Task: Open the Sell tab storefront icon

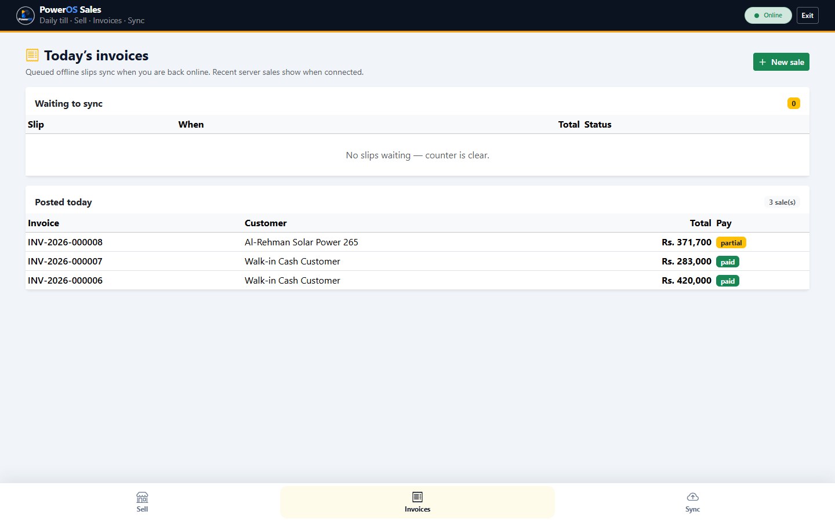Action: click(x=142, y=497)
